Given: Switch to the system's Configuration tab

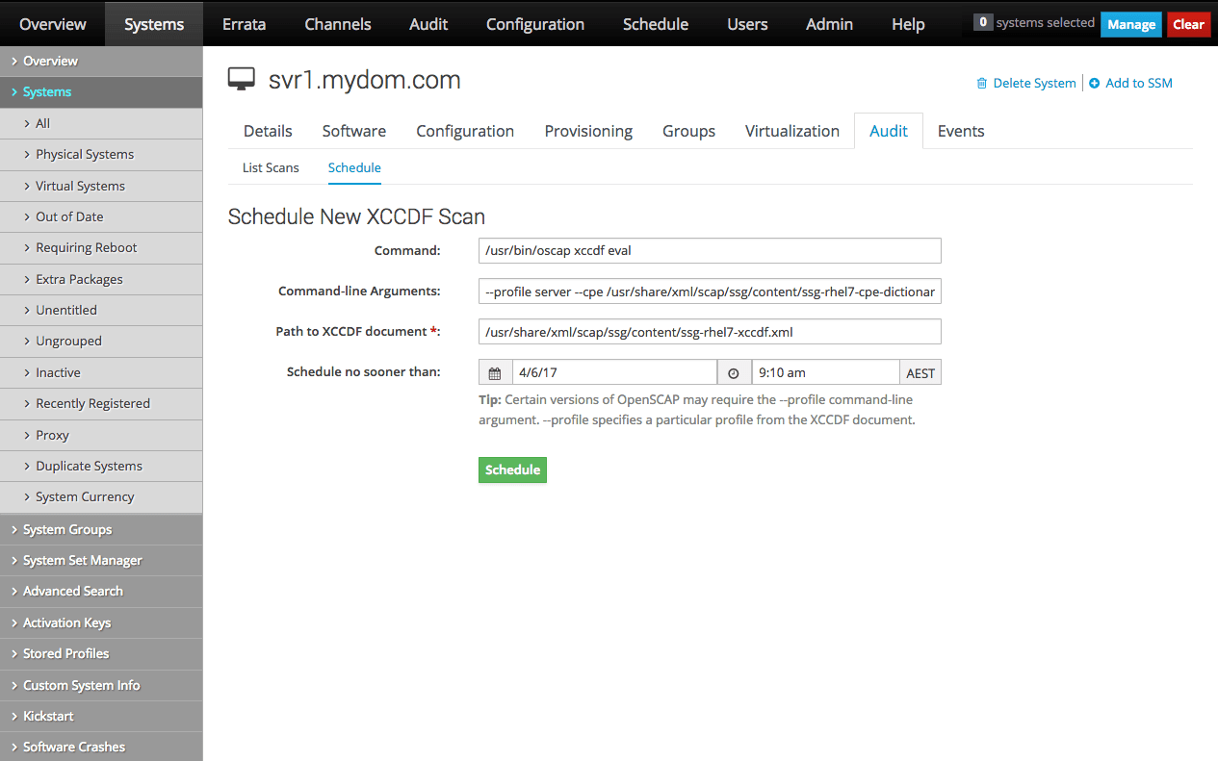Looking at the screenshot, I should pyautogui.click(x=465, y=131).
